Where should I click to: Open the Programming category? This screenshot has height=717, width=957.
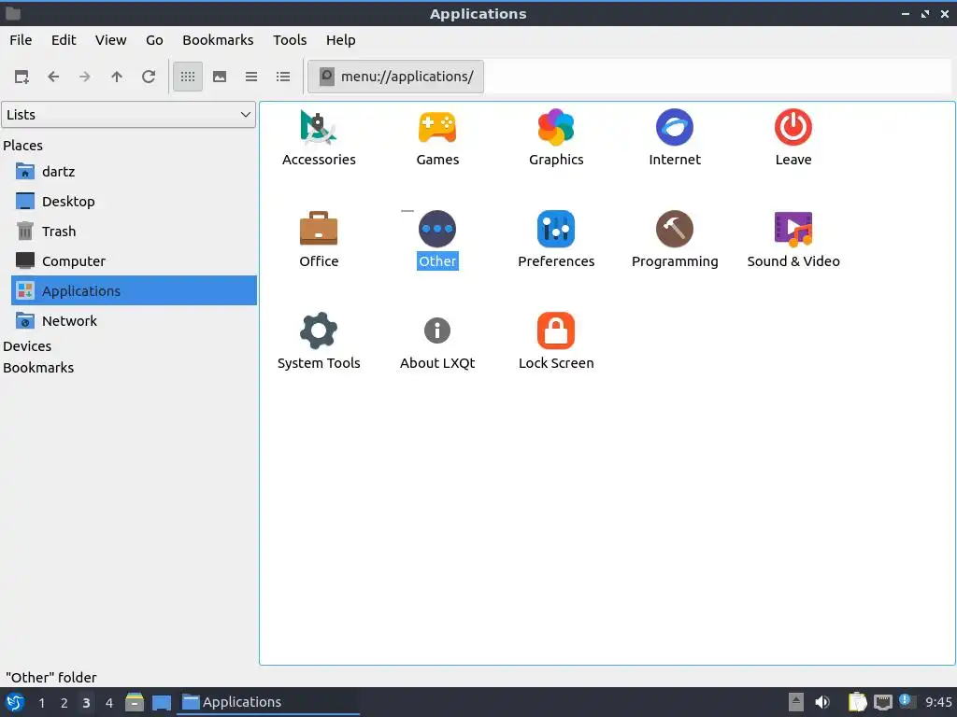675,240
